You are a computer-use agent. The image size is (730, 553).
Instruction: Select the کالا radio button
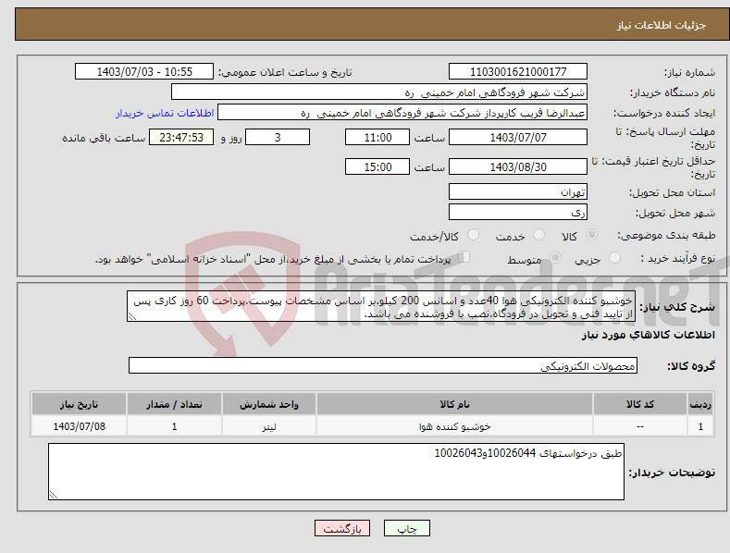click(592, 235)
